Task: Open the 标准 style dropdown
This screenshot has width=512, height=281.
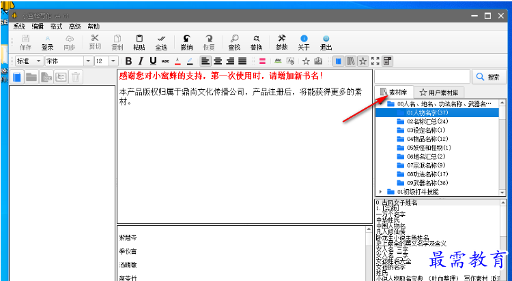Action: (29, 61)
